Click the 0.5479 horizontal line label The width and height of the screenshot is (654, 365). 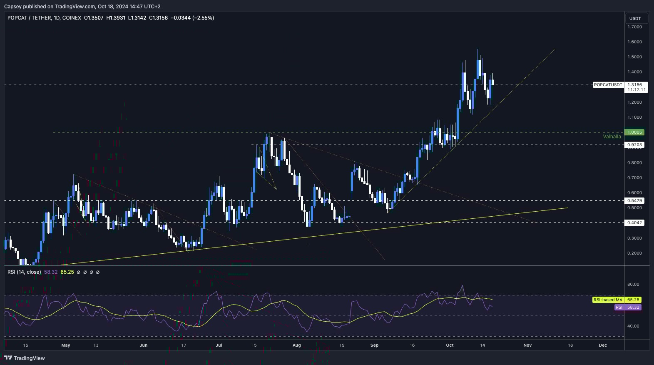coord(635,201)
